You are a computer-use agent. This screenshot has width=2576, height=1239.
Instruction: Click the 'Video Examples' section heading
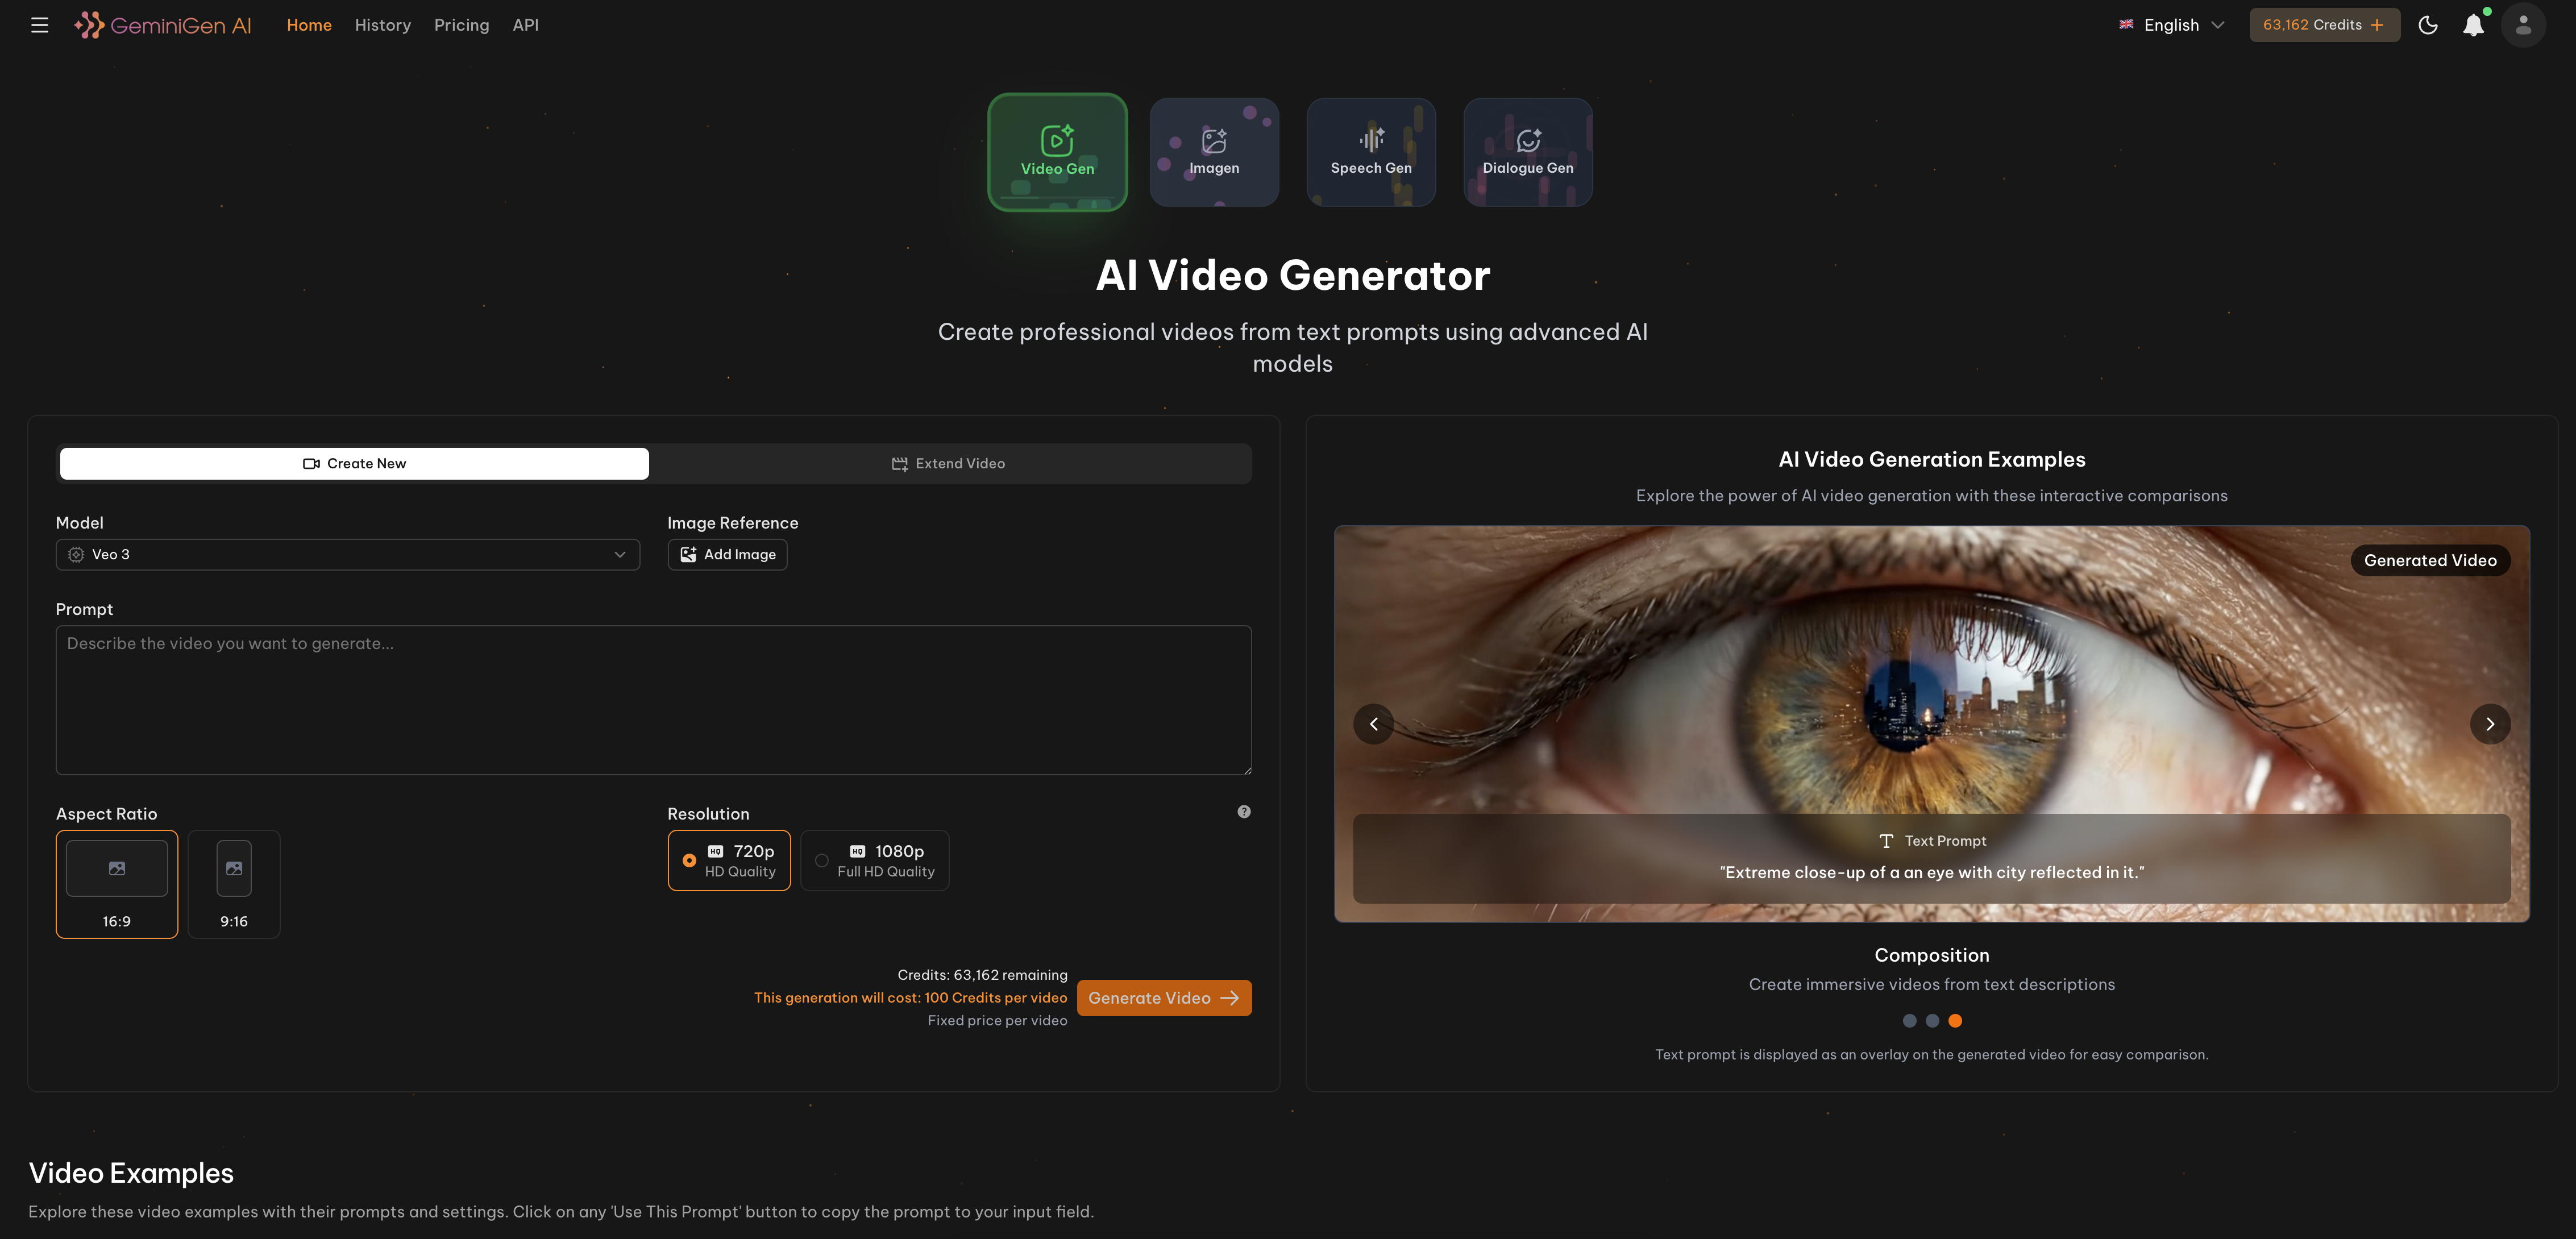131,1173
